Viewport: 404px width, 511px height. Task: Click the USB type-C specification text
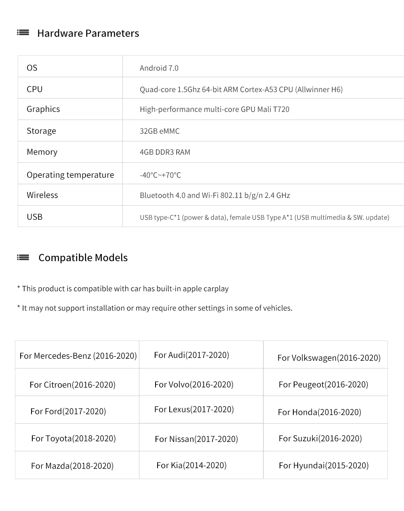click(265, 217)
